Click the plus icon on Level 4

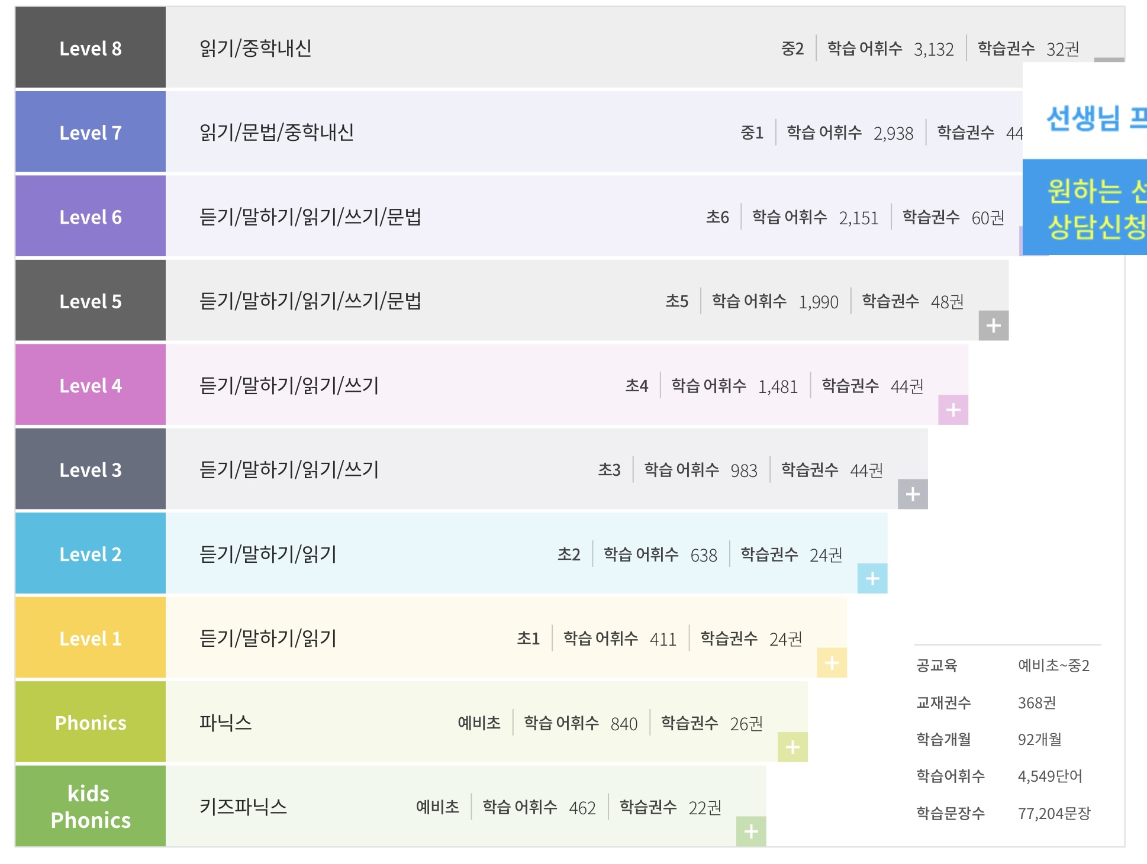point(953,410)
